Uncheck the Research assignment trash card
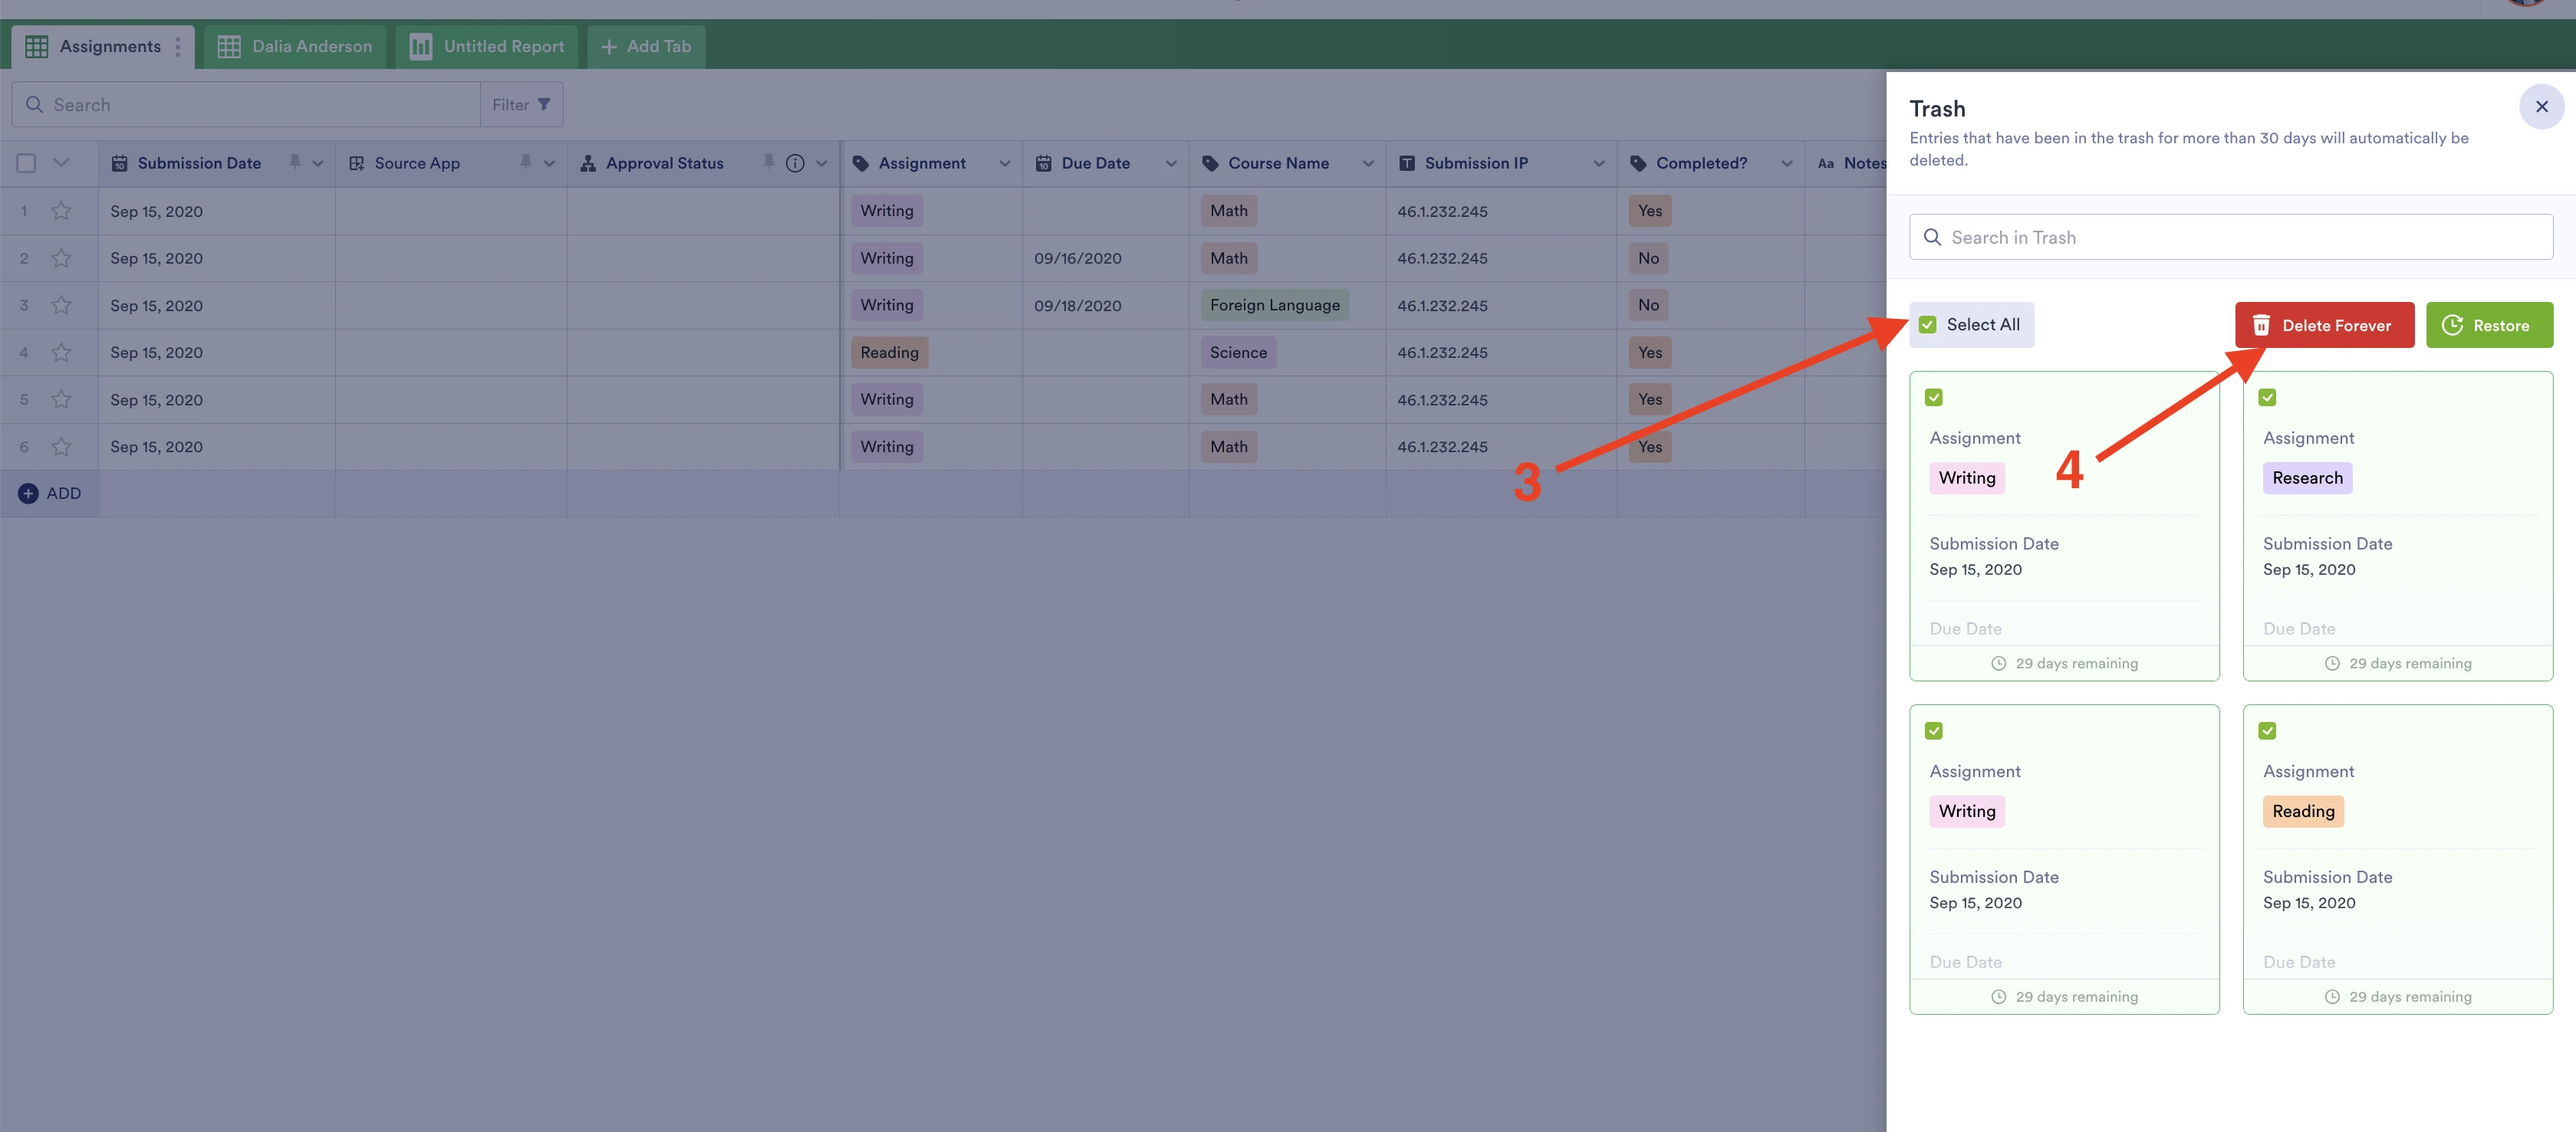 [x=2267, y=397]
